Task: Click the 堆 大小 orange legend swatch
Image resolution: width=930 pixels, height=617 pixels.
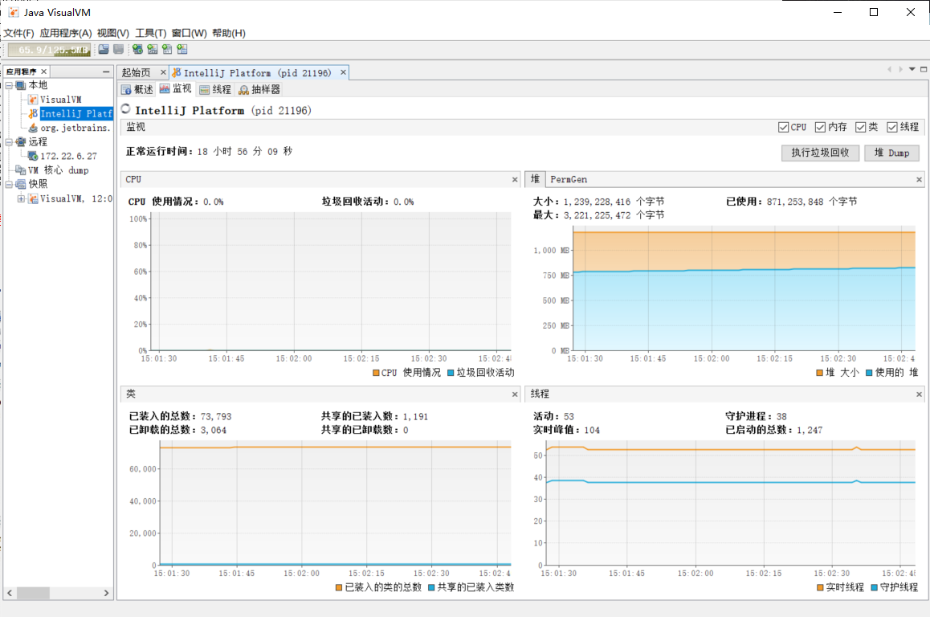Action: point(820,373)
